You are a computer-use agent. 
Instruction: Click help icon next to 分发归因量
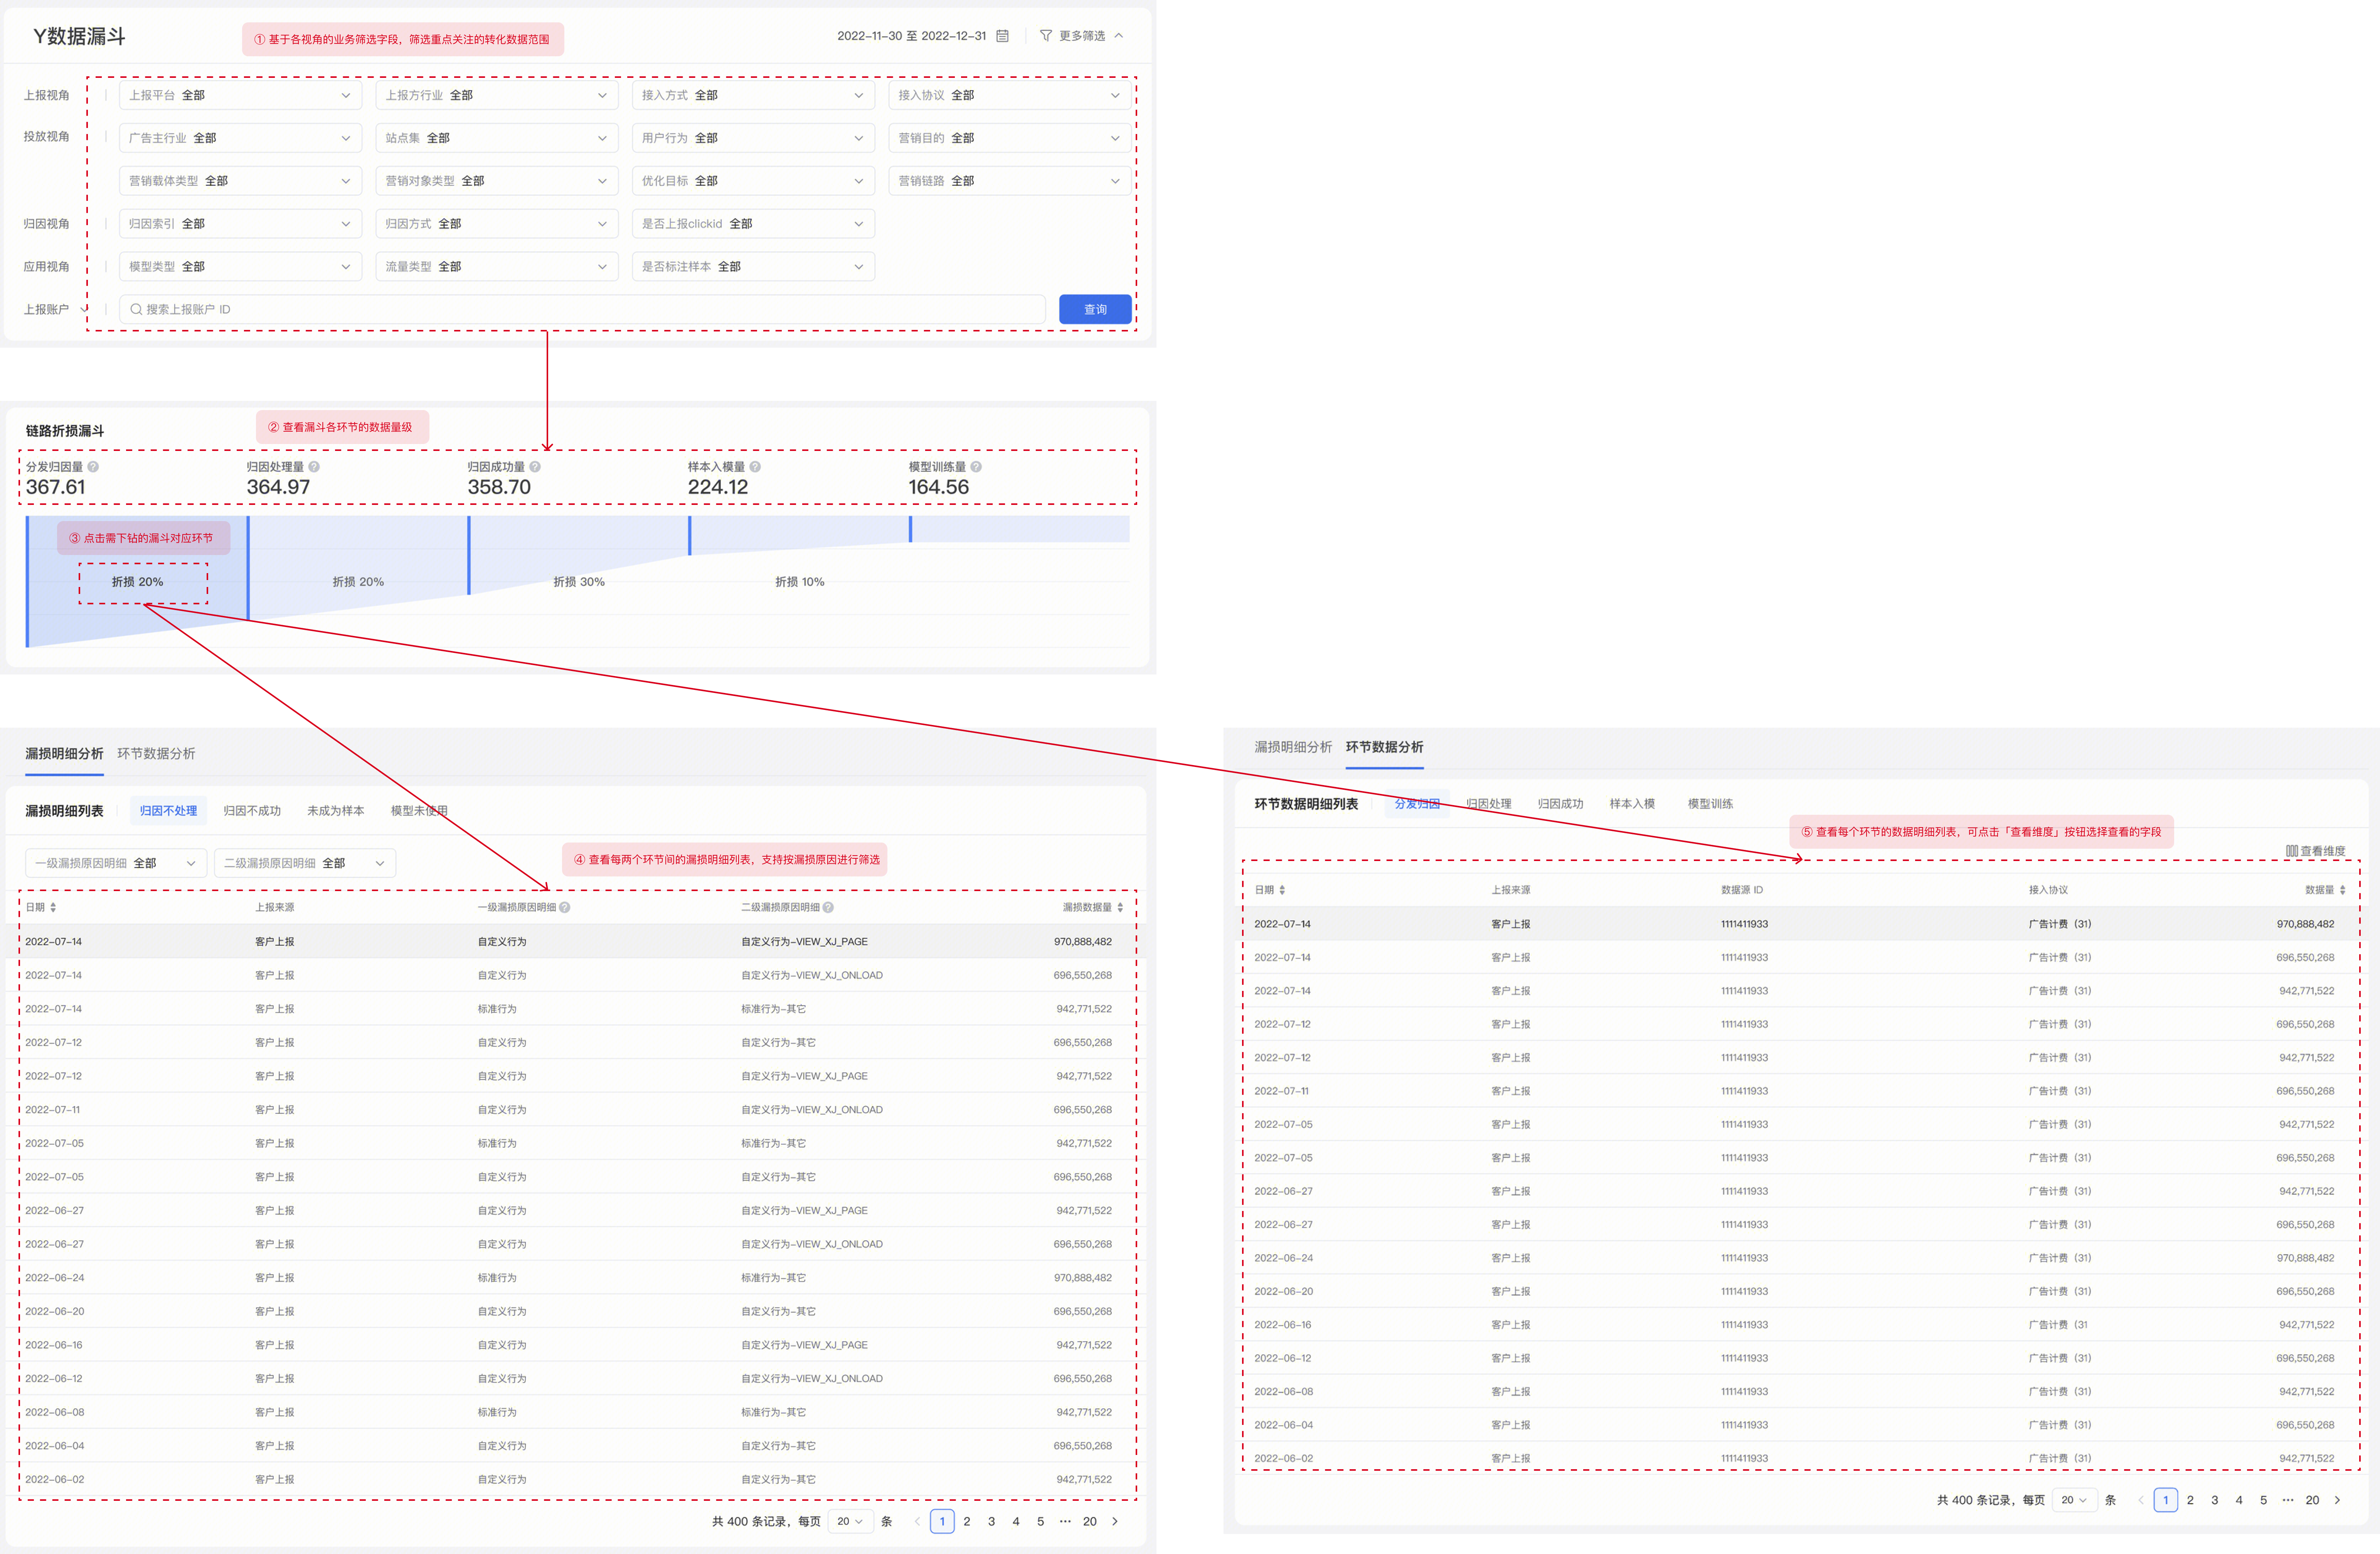(x=93, y=467)
